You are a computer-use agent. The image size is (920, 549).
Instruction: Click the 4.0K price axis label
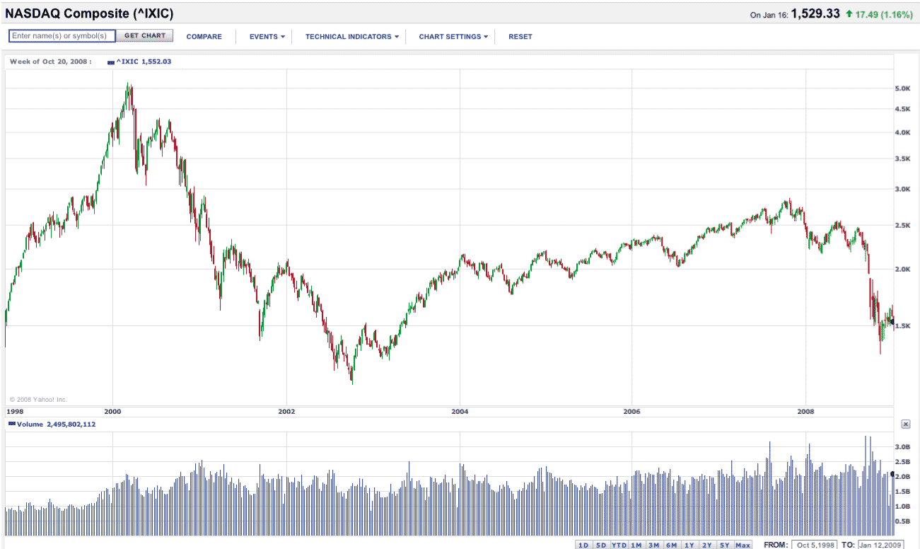(x=902, y=133)
